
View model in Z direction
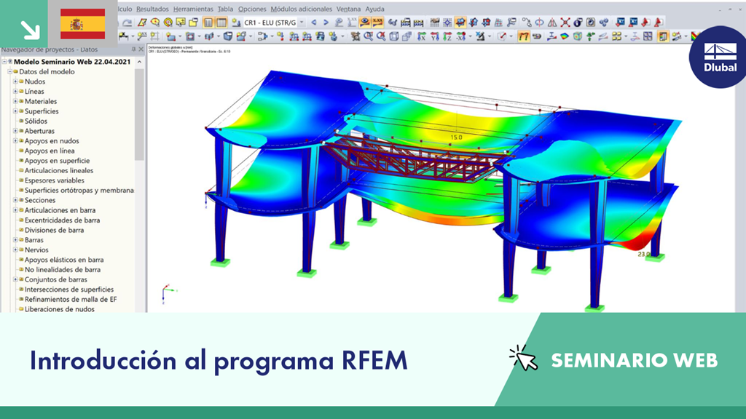tap(447, 36)
